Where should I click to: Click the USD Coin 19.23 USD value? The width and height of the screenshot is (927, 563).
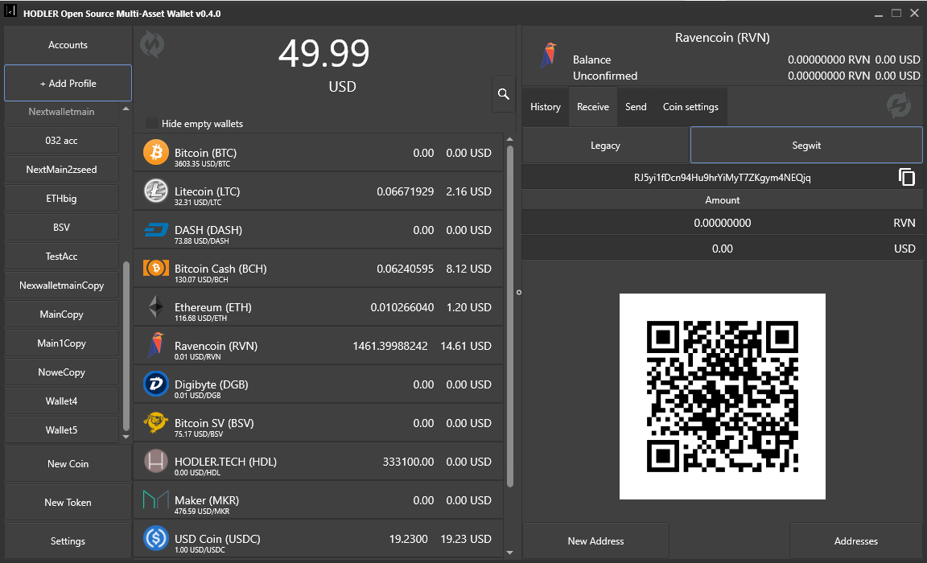466,539
